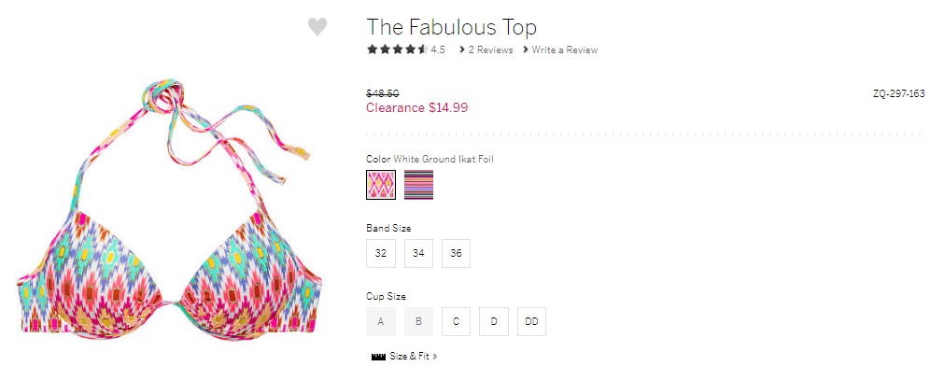930x366 pixels.
Task: Choose cup size D
Action: coord(494,321)
